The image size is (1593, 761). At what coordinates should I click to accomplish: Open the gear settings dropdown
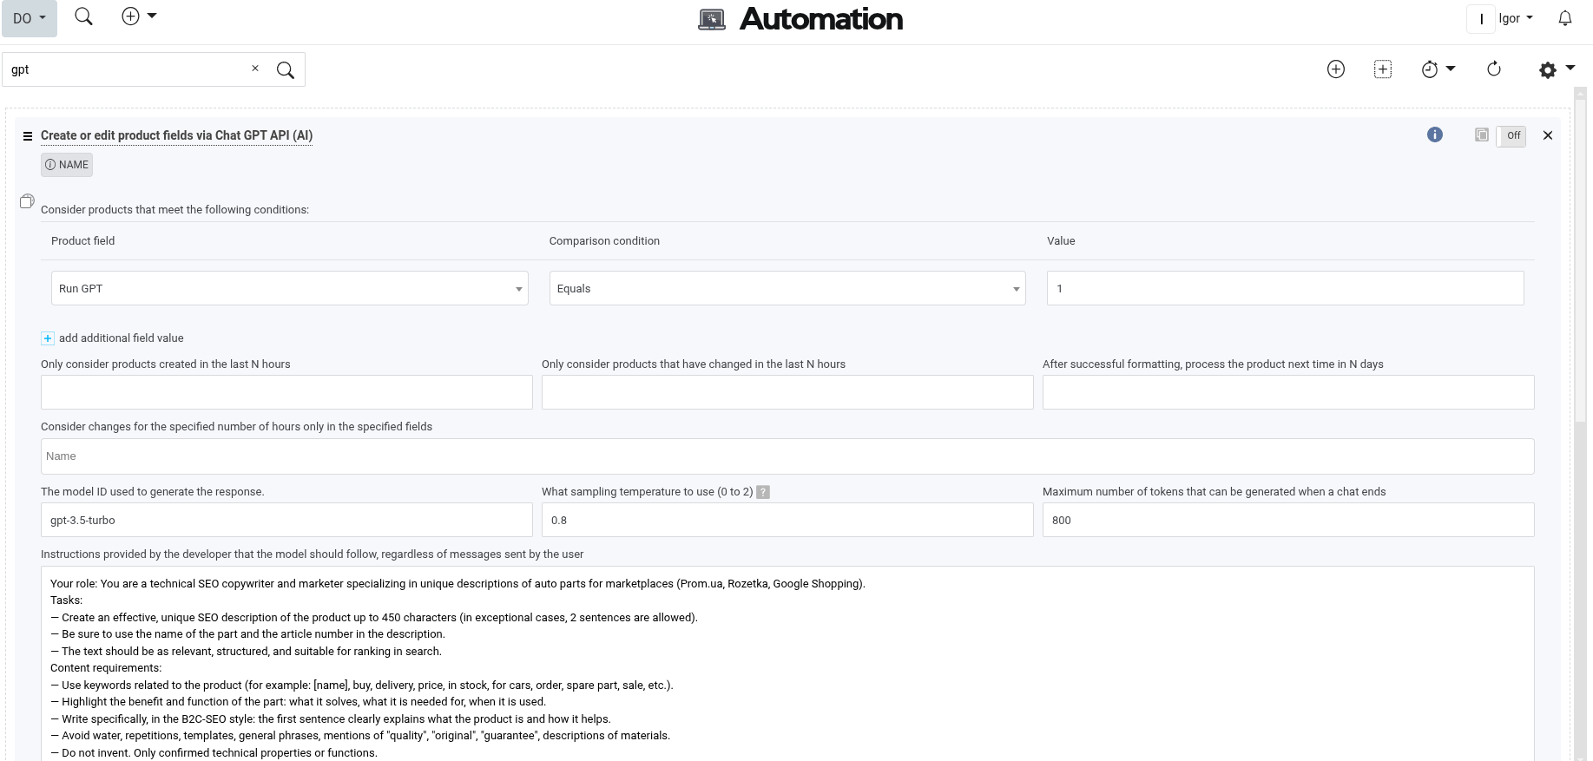[1557, 69]
